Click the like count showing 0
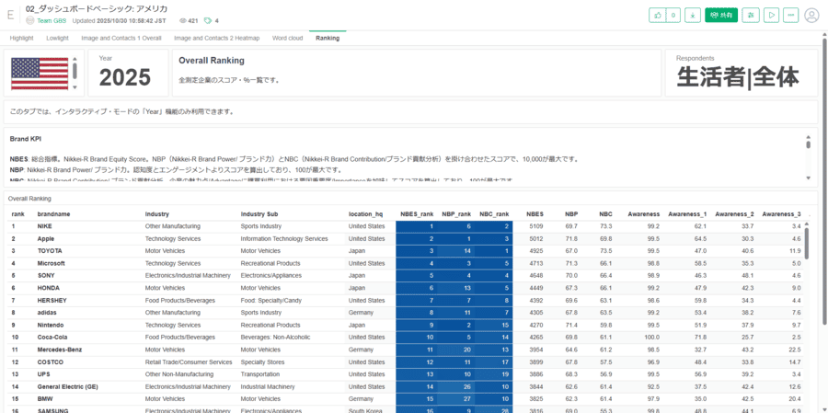Viewport: 828px width, 413px height. click(x=673, y=16)
